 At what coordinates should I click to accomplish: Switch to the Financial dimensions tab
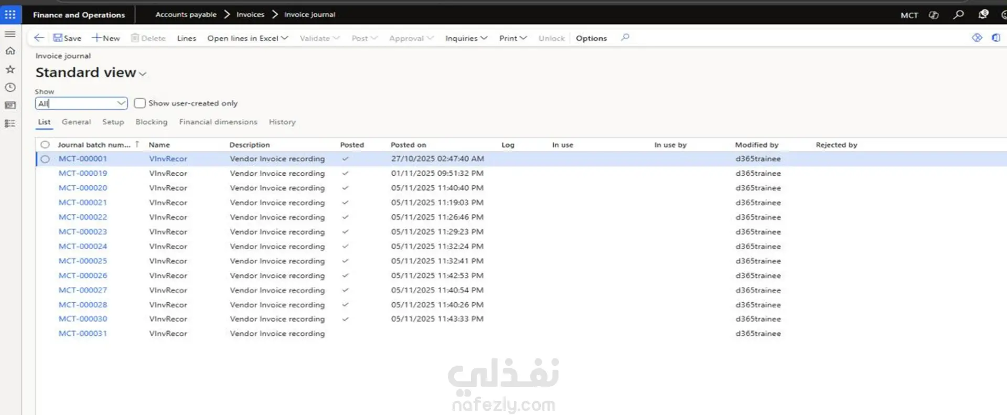218,122
